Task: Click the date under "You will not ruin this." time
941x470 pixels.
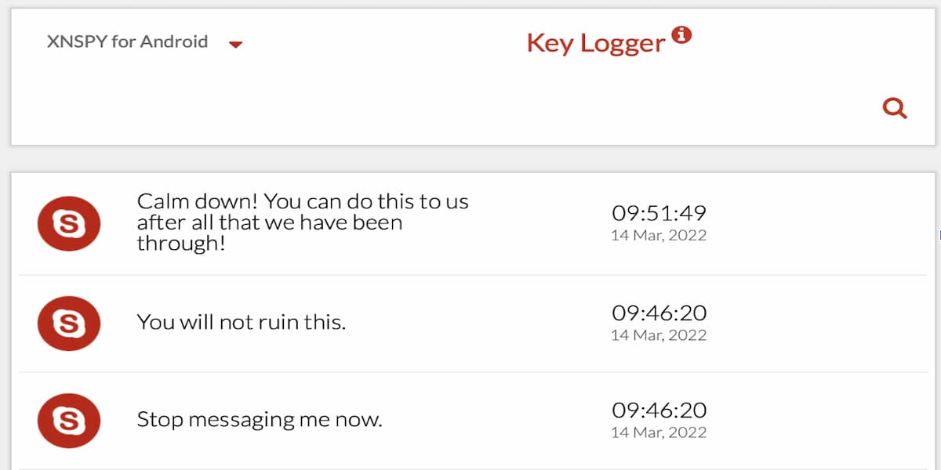Action: tap(659, 335)
